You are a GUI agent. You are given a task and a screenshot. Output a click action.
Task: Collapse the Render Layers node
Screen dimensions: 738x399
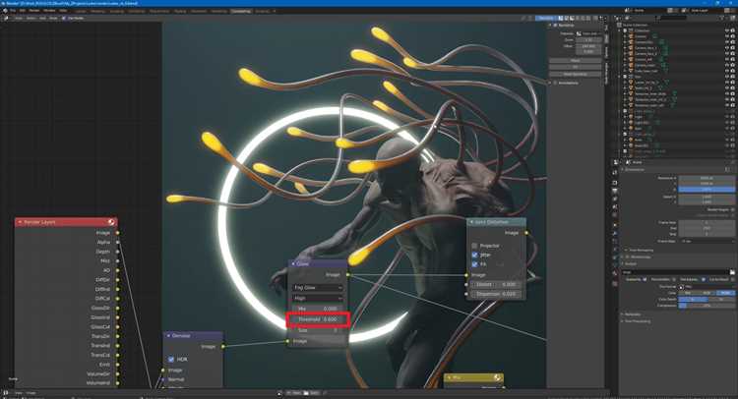pos(20,222)
